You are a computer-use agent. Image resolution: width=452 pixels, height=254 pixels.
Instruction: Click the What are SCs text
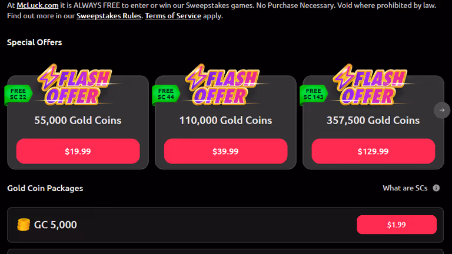point(405,188)
